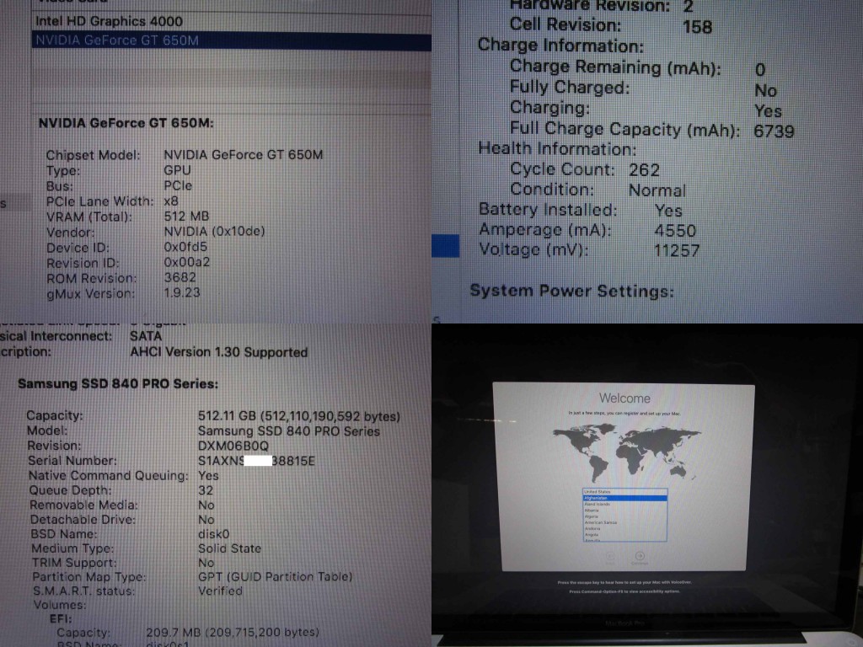This screenshot has height=647, width=863.
Task: Select the highlighted Afghanistan country row
Action: [x=624, y=498]
